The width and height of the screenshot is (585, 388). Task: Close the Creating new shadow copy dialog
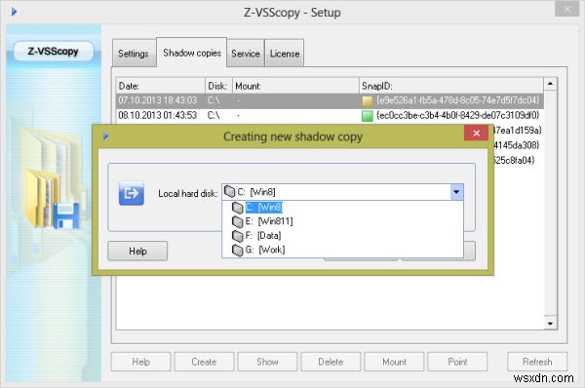point(476,134)
